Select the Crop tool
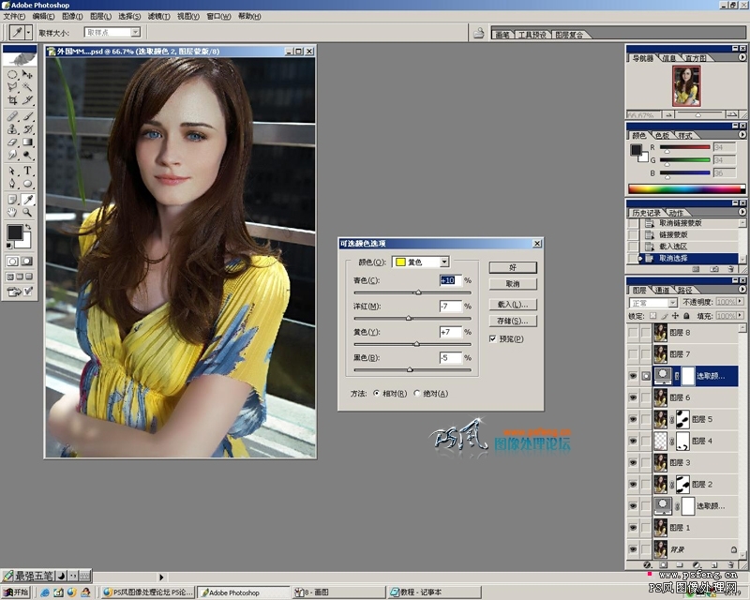Image resolution: width=750 pixels, height=600 pixels. pos(12,99)
